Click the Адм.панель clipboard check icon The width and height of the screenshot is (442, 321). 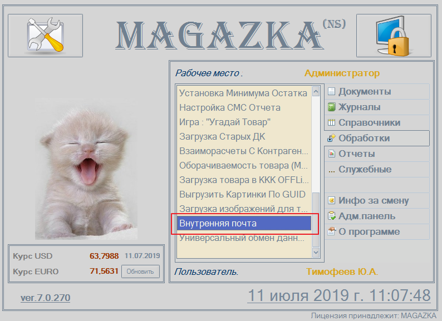click(x=332, y=216)
